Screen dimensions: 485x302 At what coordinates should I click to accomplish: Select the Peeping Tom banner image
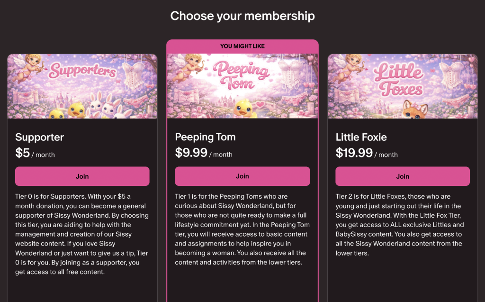pos(242,86)
